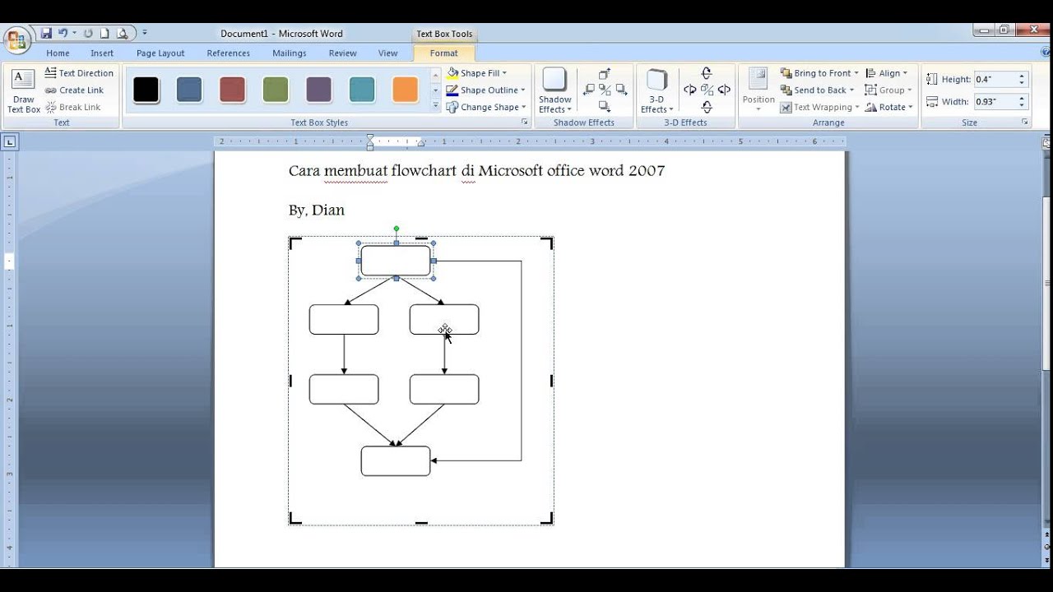Image resolution: width=1053 pixels, height=592 pixels.
Task: Click Create Link
Action: click(x=74, y=90)
